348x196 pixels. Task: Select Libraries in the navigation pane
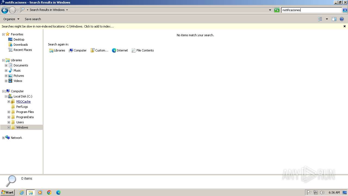click(x=16, y=60)
